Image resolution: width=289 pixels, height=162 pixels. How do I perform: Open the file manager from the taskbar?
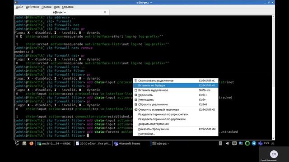click(x=24, y=144)
